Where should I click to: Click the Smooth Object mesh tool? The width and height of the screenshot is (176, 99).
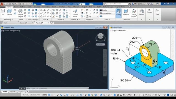point(20,13)
